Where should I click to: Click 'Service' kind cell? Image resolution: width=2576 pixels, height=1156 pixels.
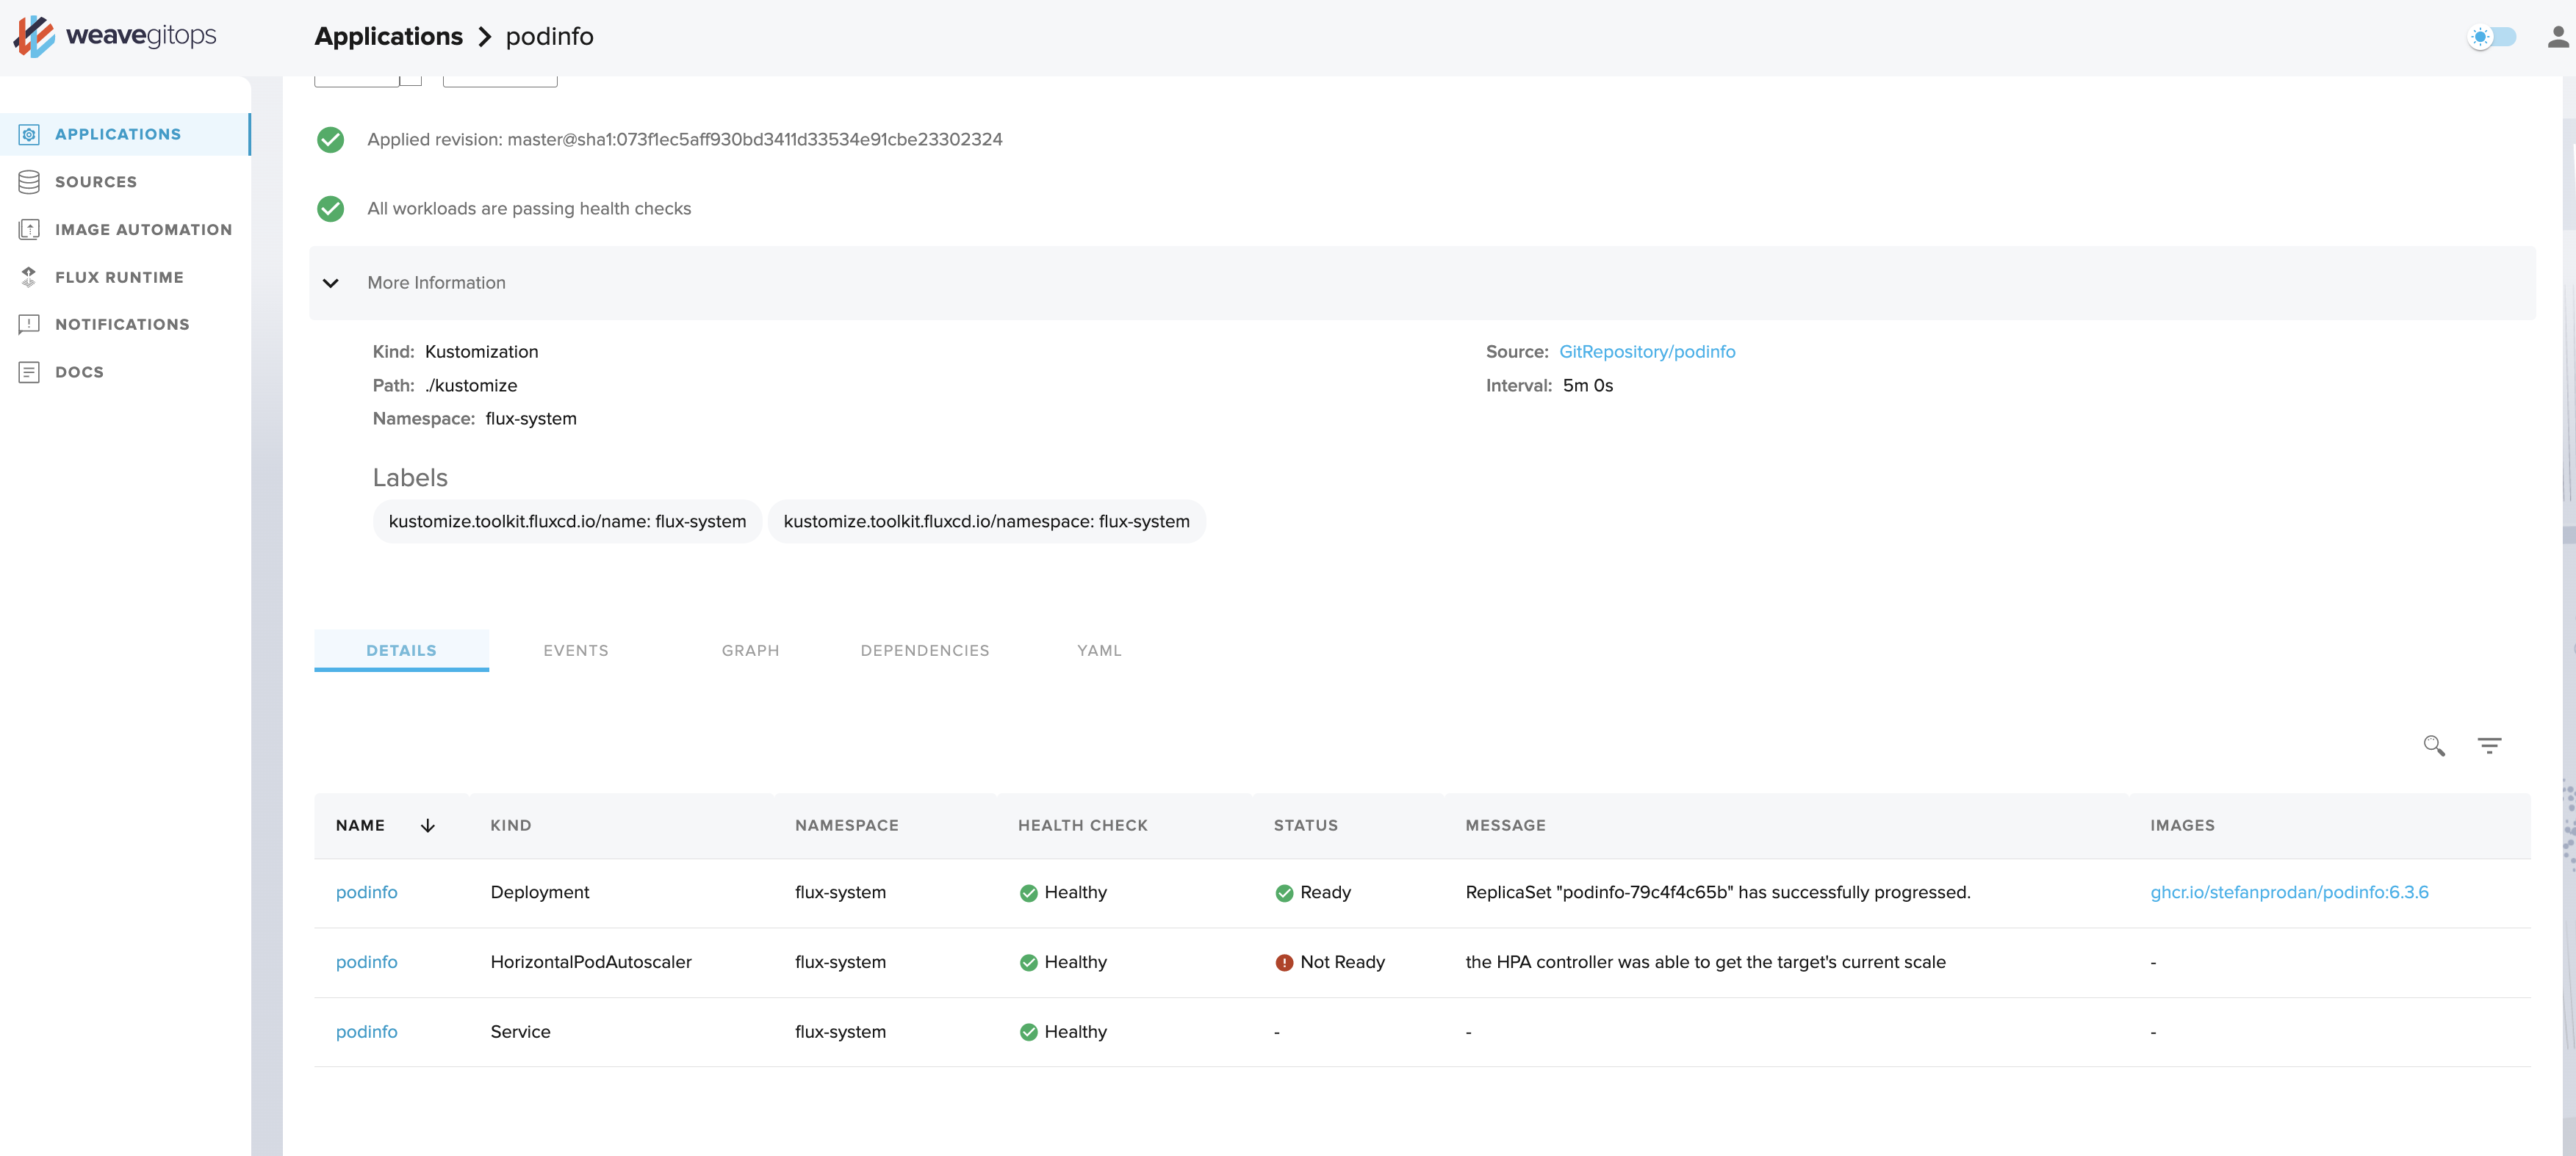520,1032
